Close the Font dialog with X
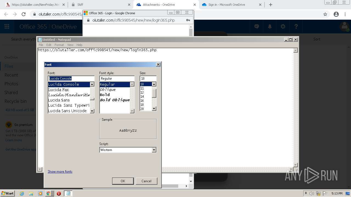351x197 pixels. pyautogui.click(x=158, y=65)
